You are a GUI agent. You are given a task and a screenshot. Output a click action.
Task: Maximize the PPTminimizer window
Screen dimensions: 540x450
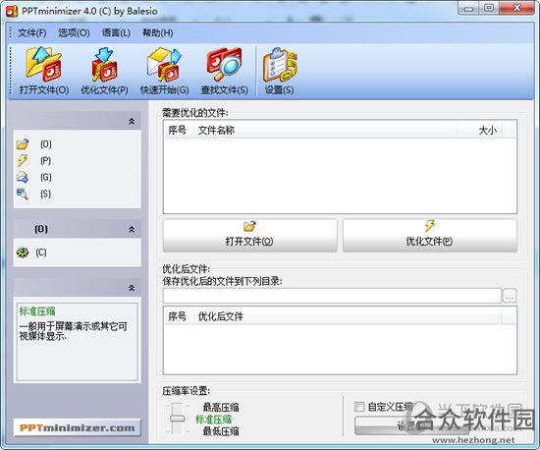489,8
